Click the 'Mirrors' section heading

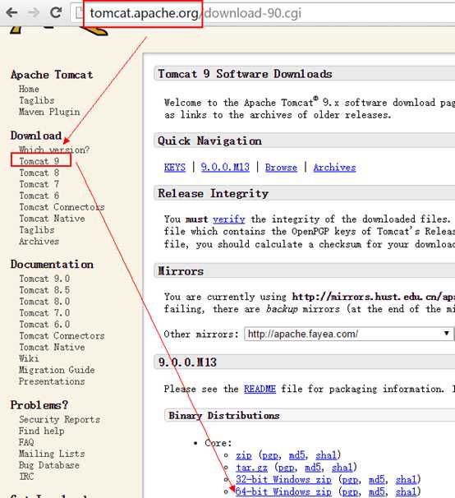(x=181, y=271)
